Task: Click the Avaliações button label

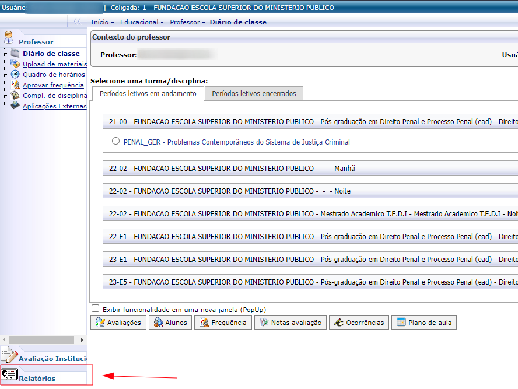Action: point(124,323)
